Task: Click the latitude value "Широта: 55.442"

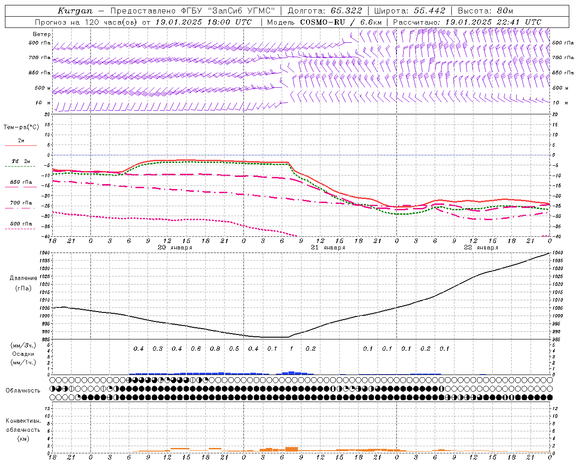Action: 410,11
